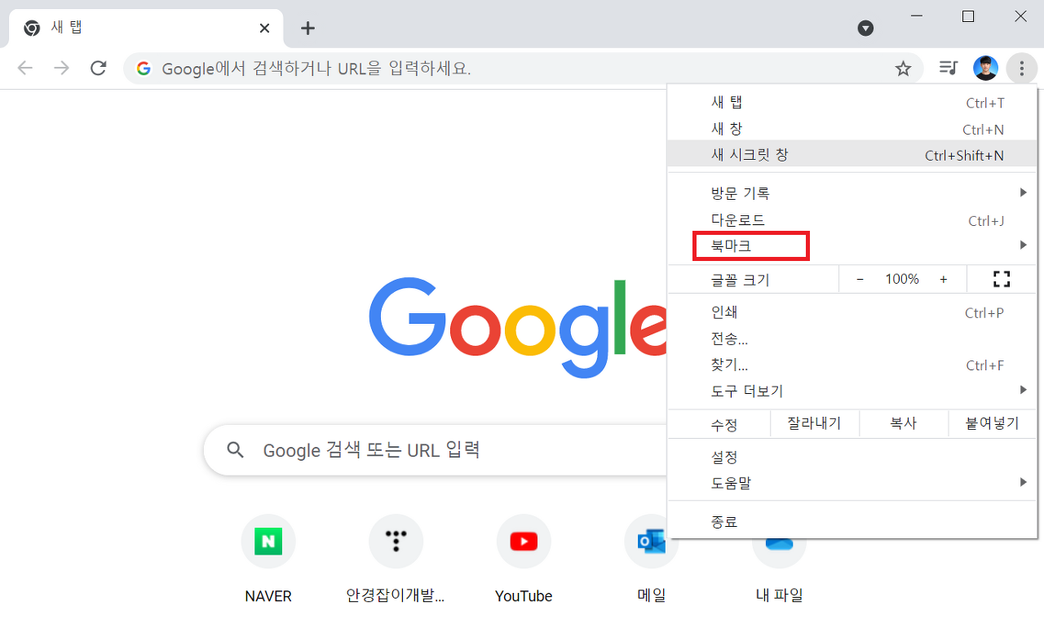Click the back navigation arrow
1044x628 pixels.
coord(25,69)
